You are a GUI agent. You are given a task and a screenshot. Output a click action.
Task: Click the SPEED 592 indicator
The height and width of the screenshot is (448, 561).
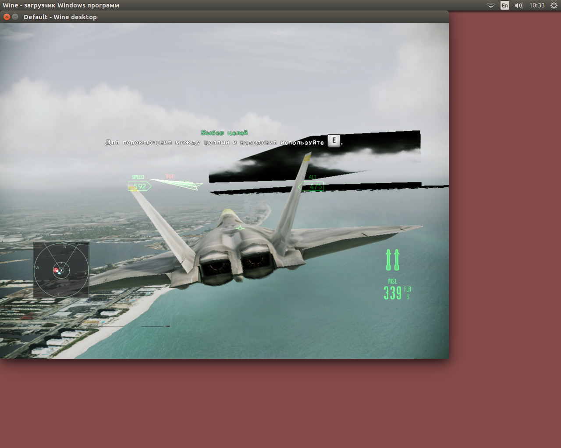139,184
